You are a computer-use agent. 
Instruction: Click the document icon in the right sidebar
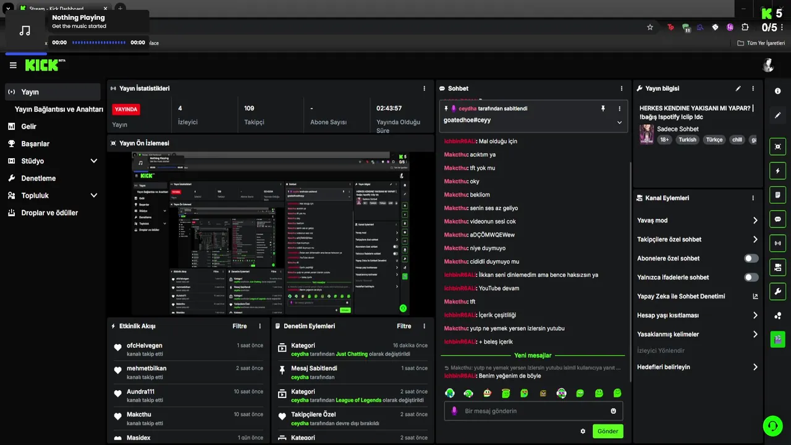[777, 195]
